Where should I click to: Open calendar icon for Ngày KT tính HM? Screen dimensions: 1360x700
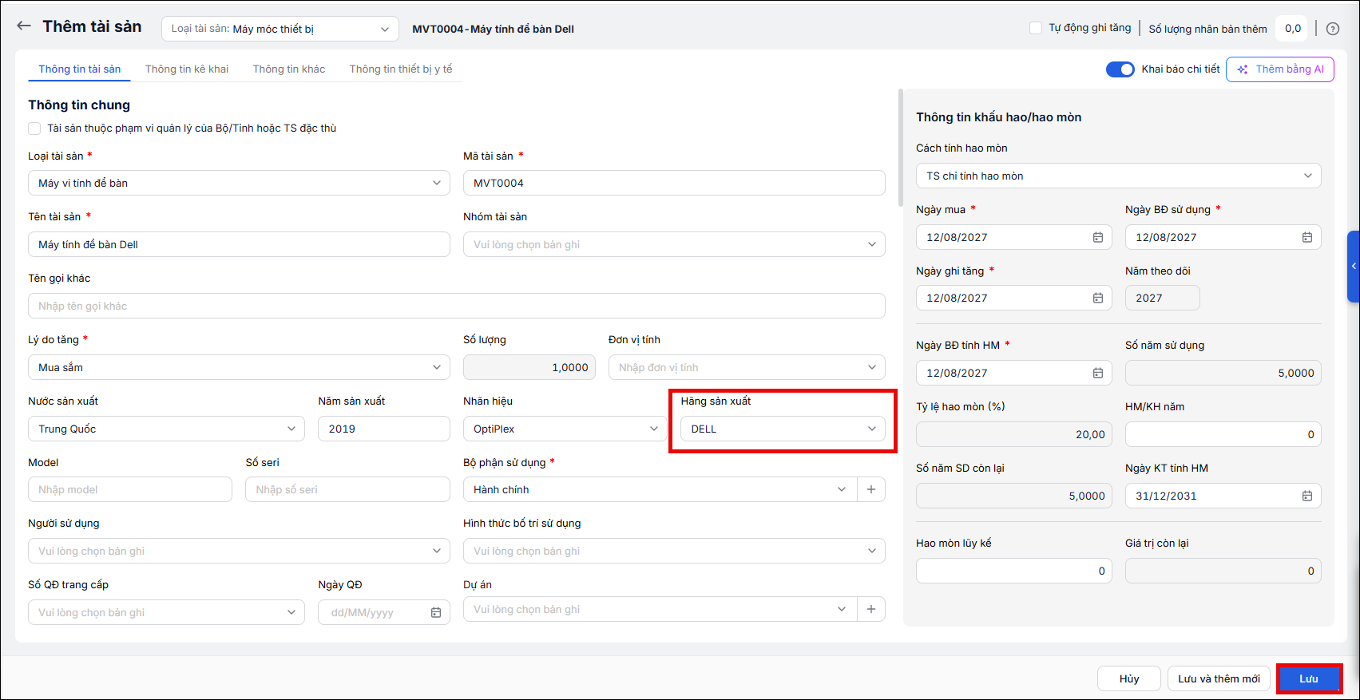[x=1307, y=496]
